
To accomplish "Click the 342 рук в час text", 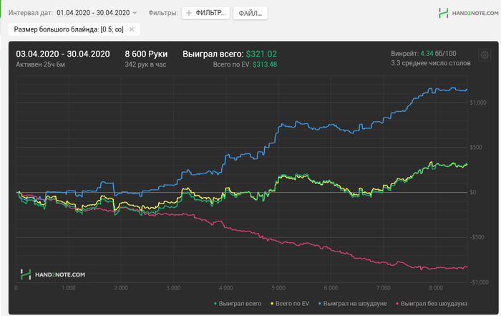I will 145,64.
